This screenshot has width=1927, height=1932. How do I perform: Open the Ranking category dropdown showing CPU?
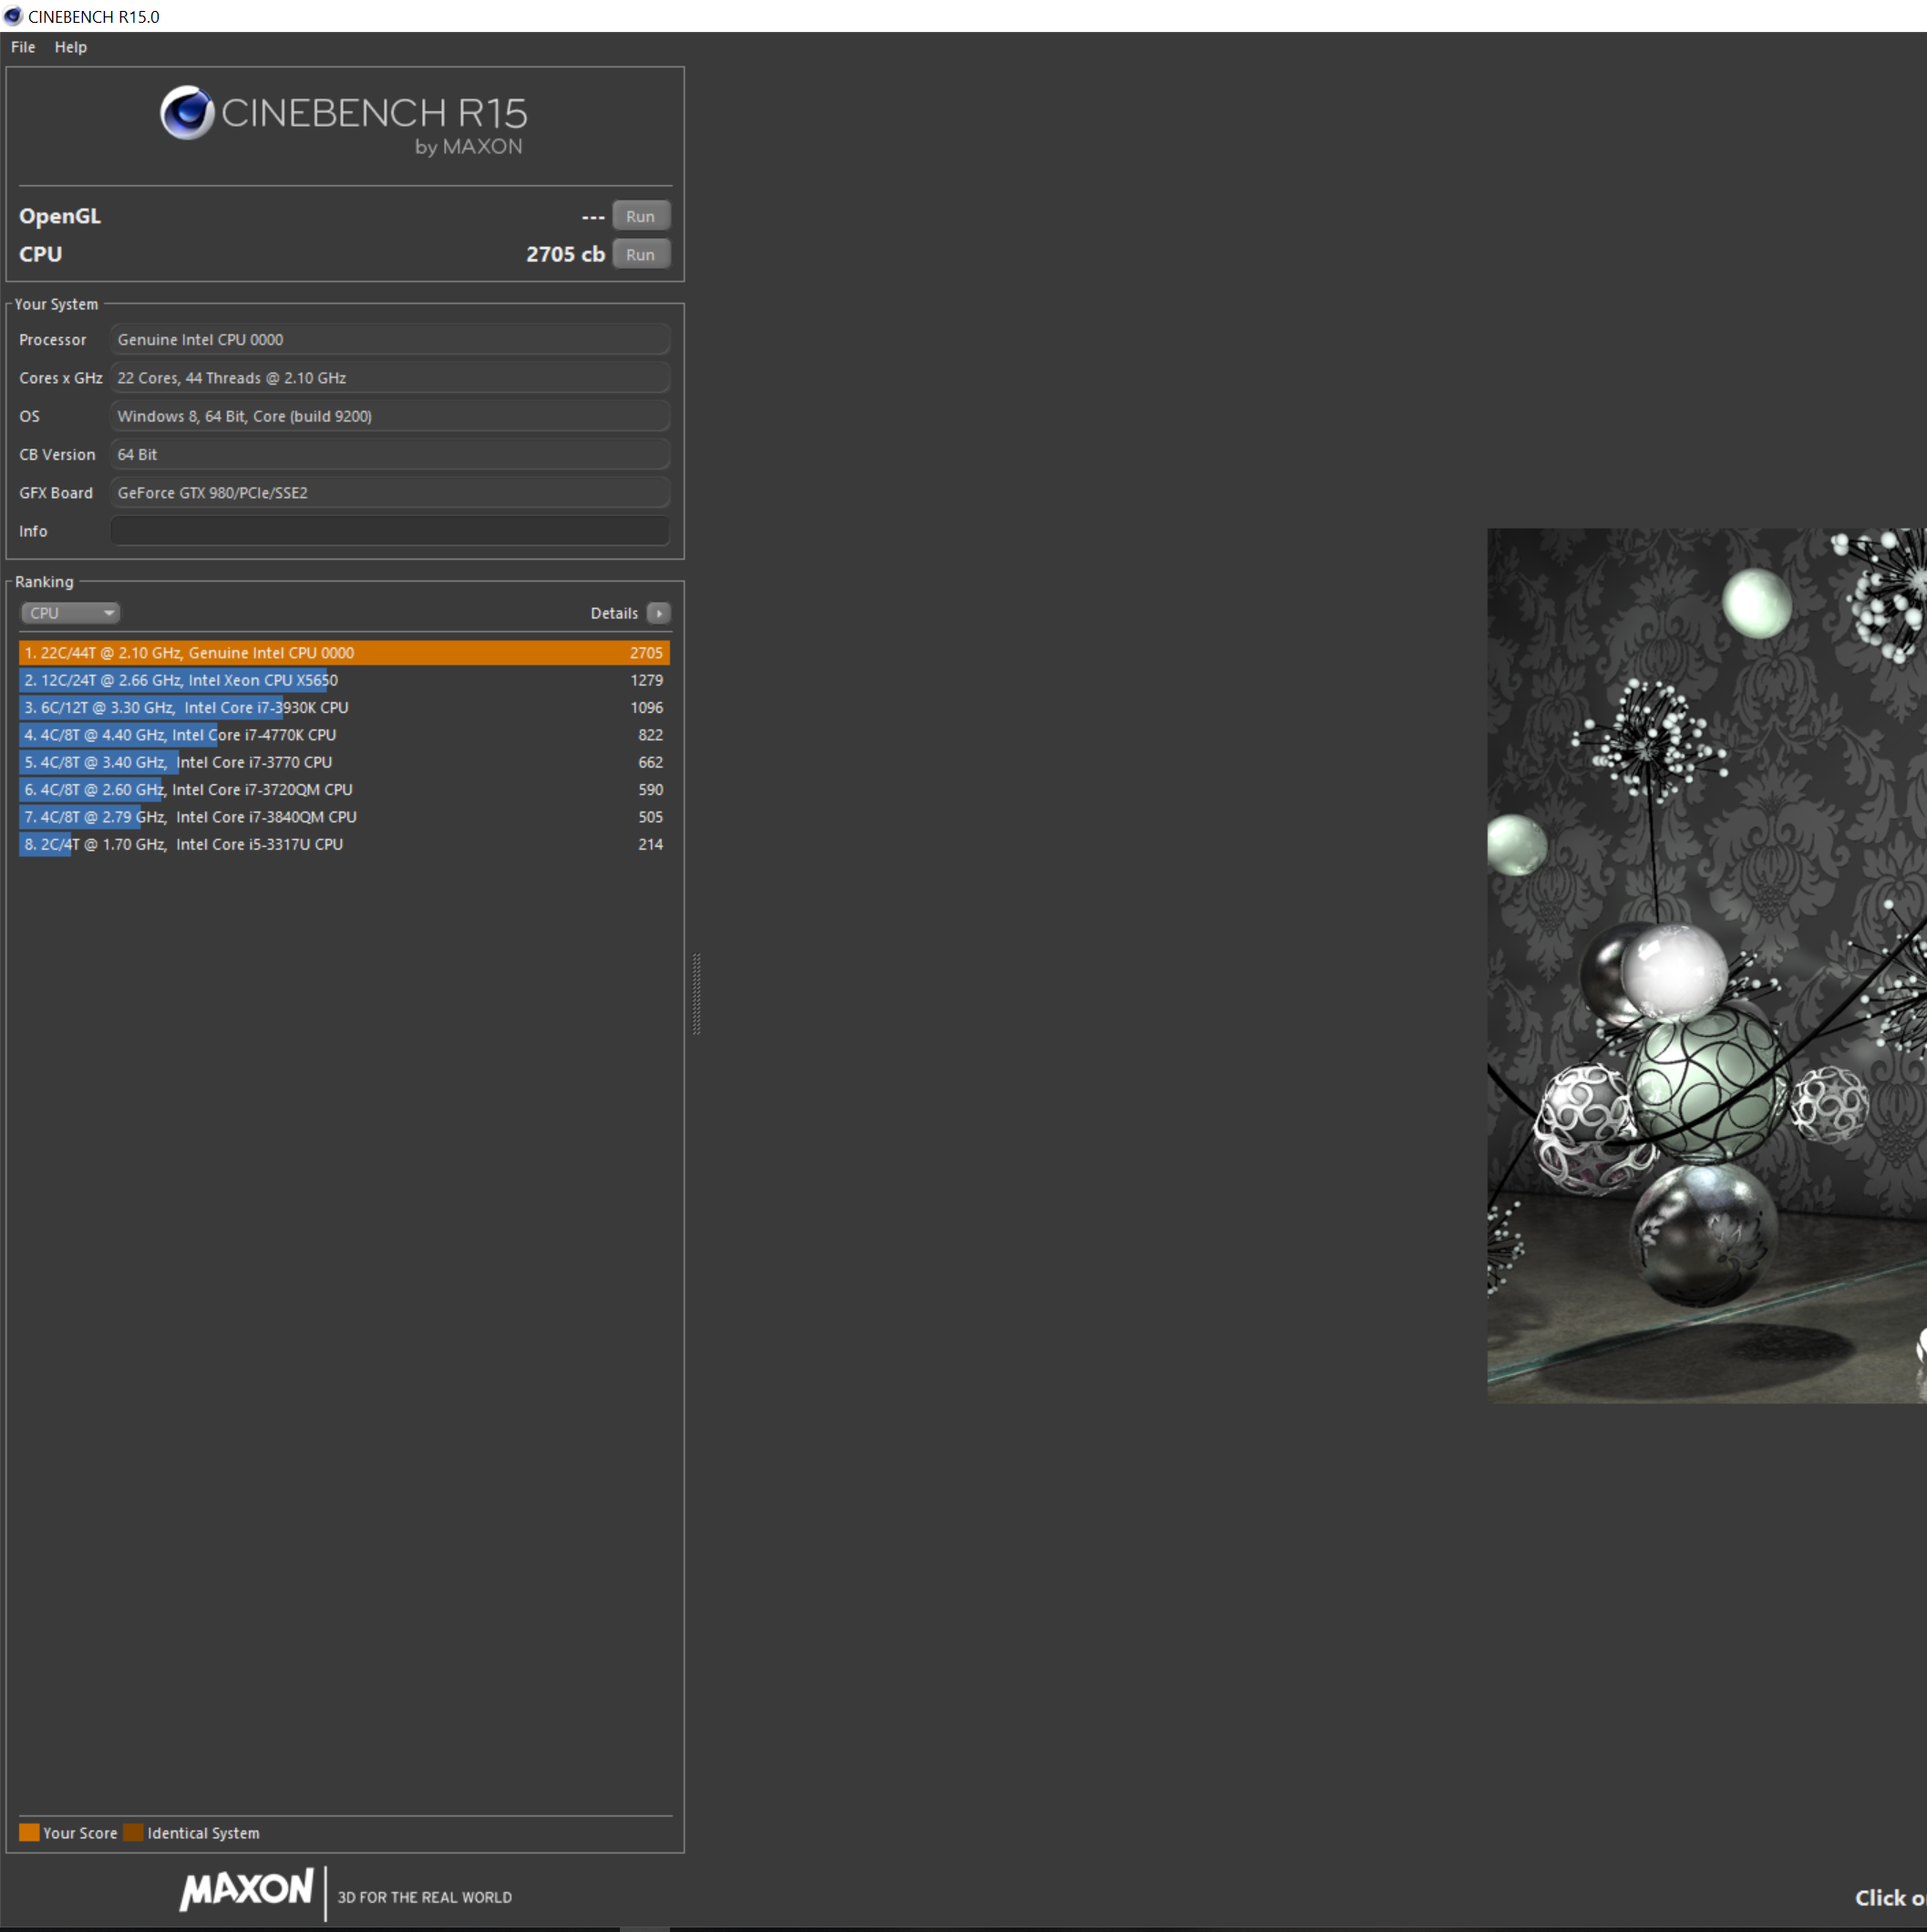tap(69, 612)
